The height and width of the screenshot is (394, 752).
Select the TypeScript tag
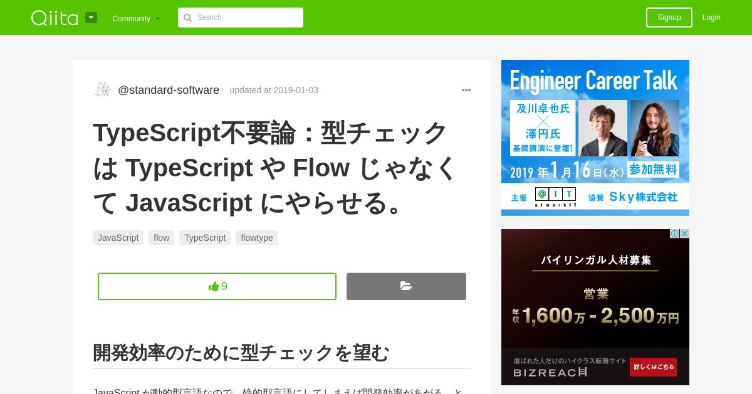coord(205,238)
